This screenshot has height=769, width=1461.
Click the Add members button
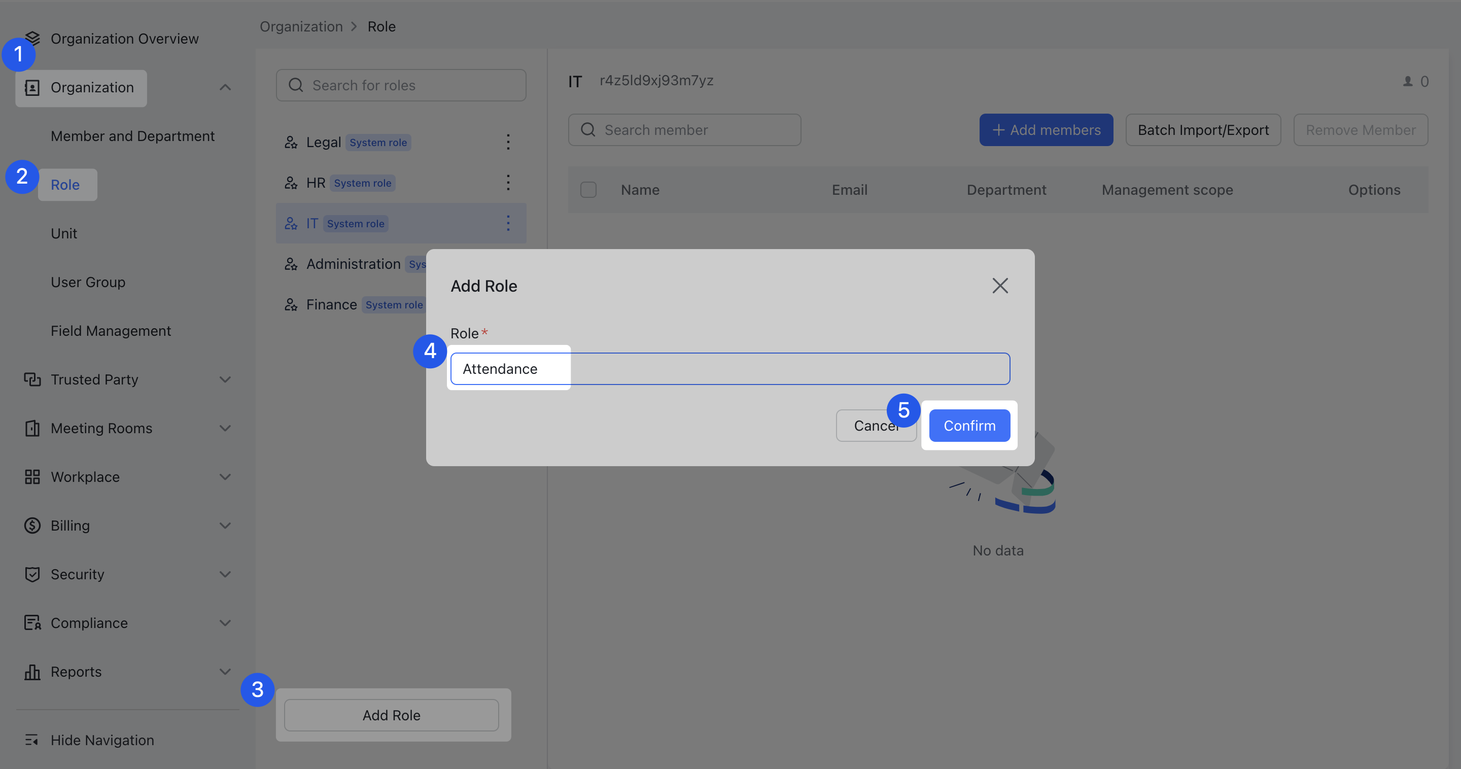click(x=1046, y=130)
